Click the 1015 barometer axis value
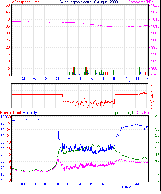The image size is (161, 194). (155, 19)
